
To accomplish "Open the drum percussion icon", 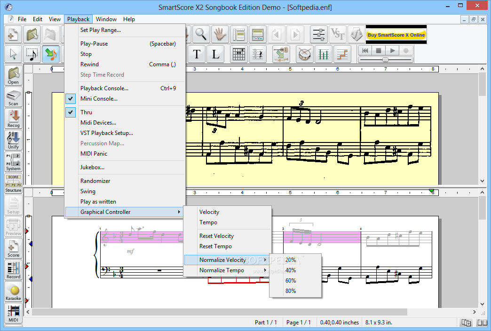I will (304, 54).
